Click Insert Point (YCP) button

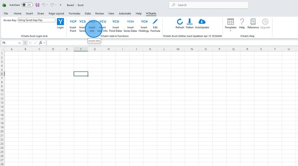pos(73,25)
